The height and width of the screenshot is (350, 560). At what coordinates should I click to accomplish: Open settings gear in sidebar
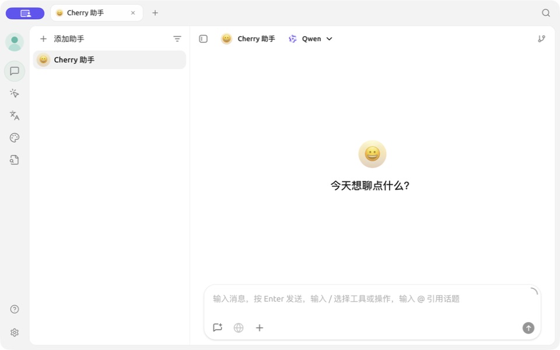pyautogui.click(x=15, y=332)
